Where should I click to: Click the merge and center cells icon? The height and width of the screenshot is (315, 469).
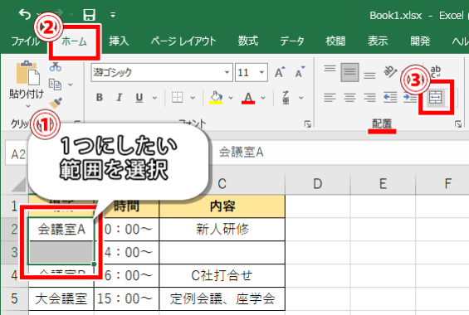pos(435,97)
